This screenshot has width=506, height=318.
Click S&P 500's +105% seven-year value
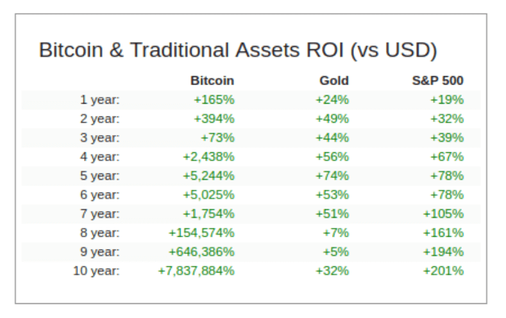click(443, 214)
